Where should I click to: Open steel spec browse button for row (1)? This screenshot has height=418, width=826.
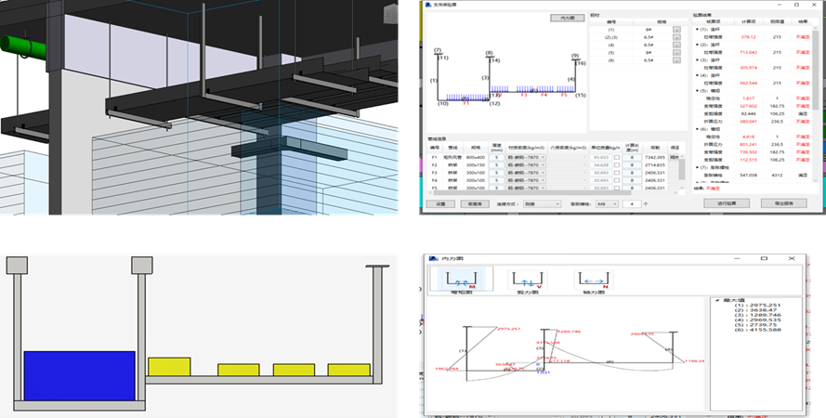(675, 30)
